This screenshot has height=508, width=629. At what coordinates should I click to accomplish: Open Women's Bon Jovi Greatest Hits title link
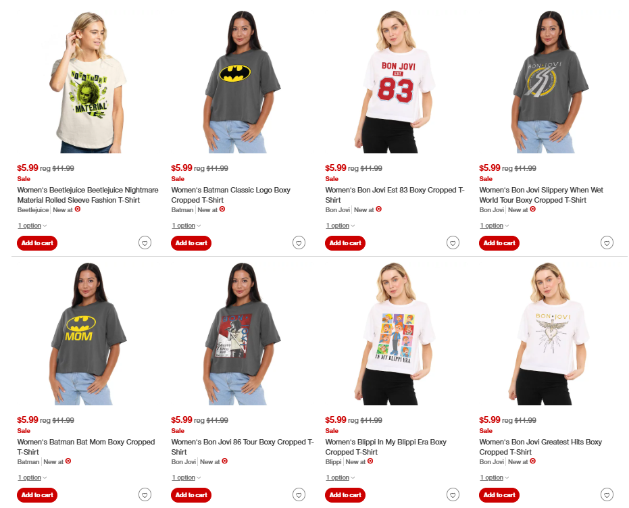tap(540, 447)
